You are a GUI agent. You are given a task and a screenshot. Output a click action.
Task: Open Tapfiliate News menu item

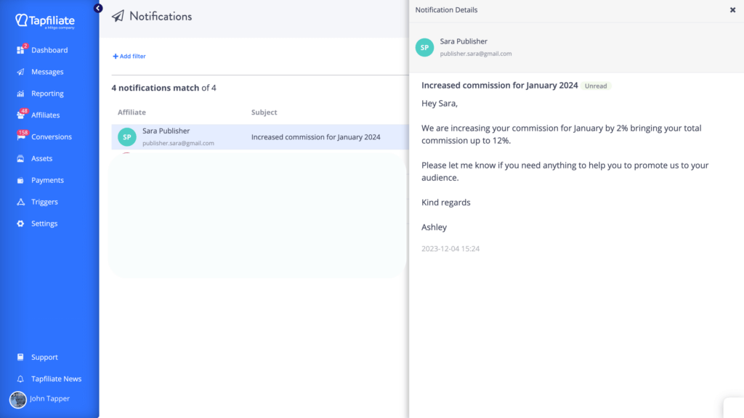click(55, 379)
